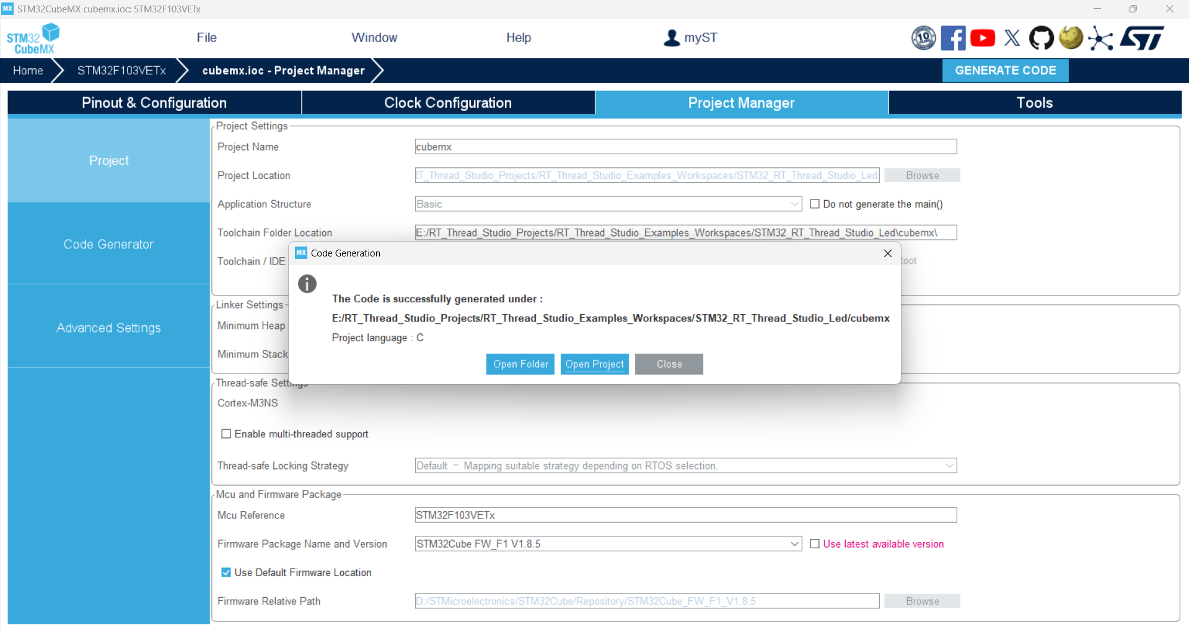Click the ST logo icon
Image resolution: width=1189 pixels, height=630 pixels.
(x=1142, y=38)
